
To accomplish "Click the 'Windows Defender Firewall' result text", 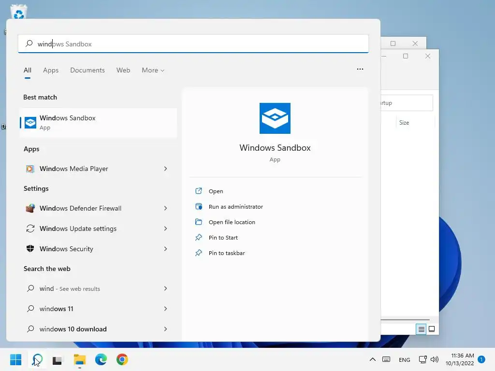I will tap(81, 208).
